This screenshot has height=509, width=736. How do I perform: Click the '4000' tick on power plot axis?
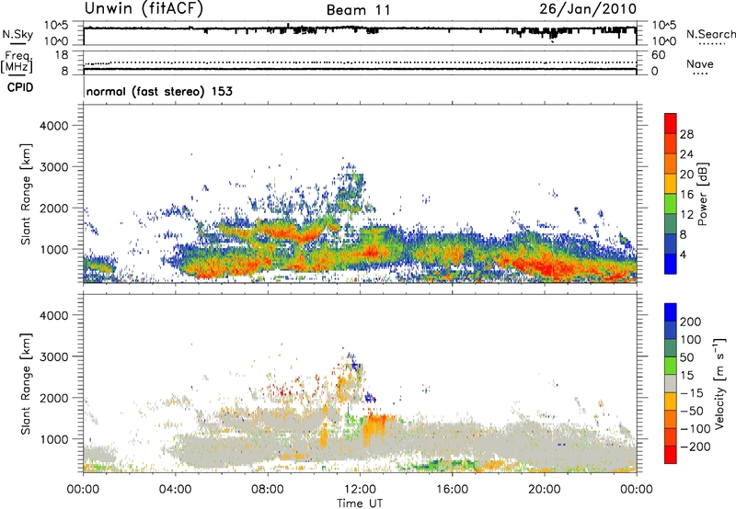point(53,126)
